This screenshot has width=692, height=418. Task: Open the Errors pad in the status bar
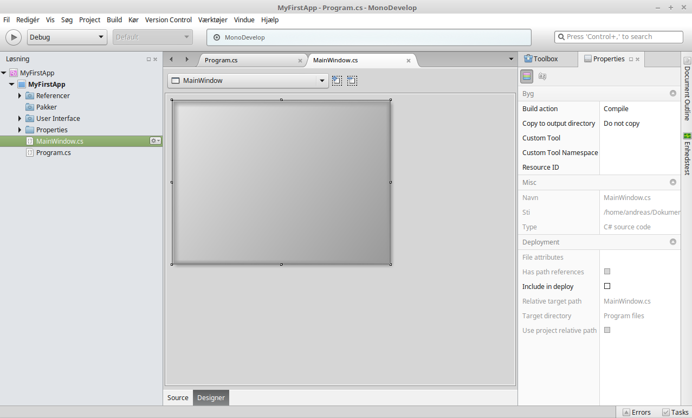pyautogui.click(x=637, y=412)
